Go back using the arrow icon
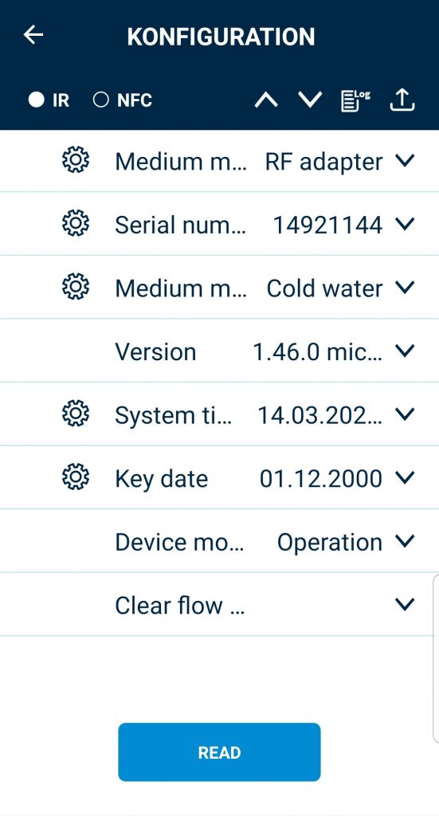This screenshot has width=439, height=816. (x=33, y=35)
